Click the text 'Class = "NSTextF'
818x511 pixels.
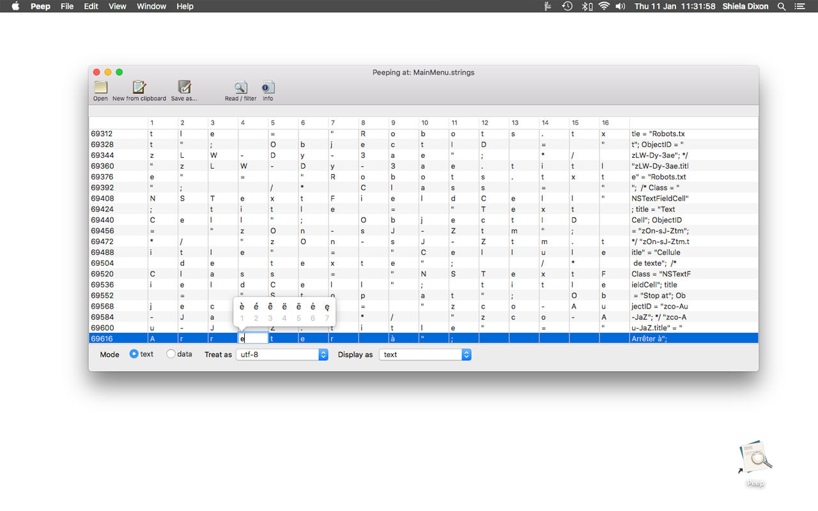661,274
